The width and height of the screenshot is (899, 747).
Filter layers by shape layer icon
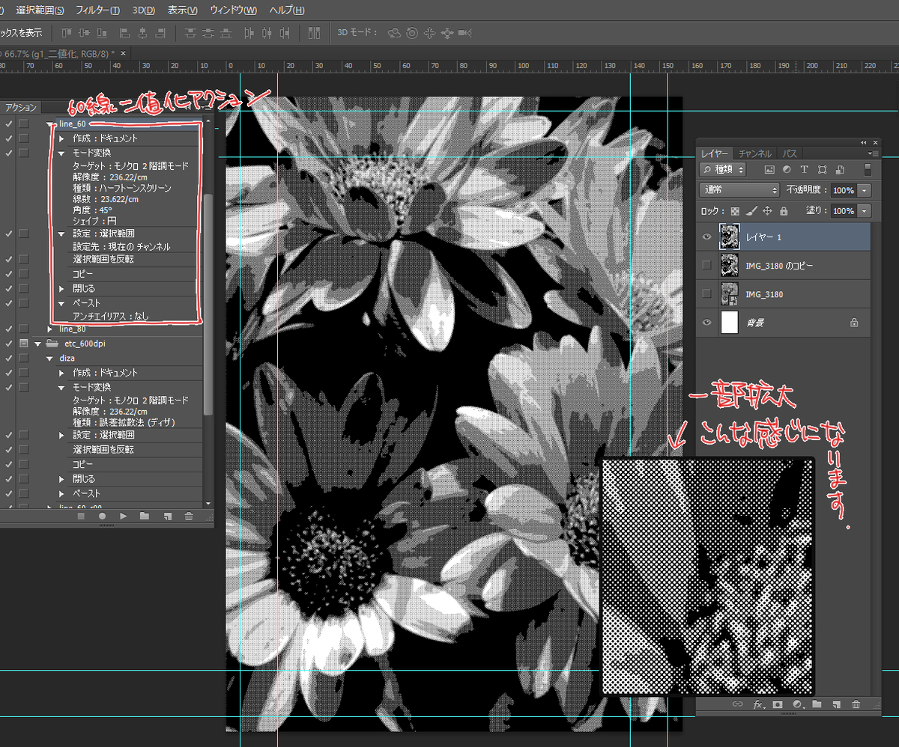coord(823,170)
